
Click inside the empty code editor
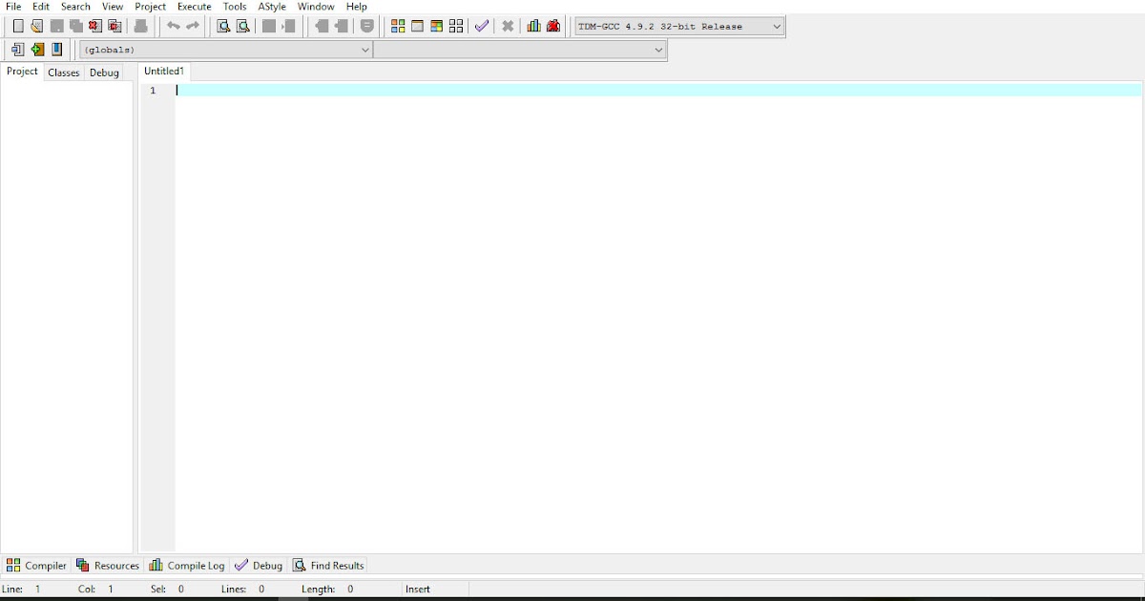coord(572,286)
